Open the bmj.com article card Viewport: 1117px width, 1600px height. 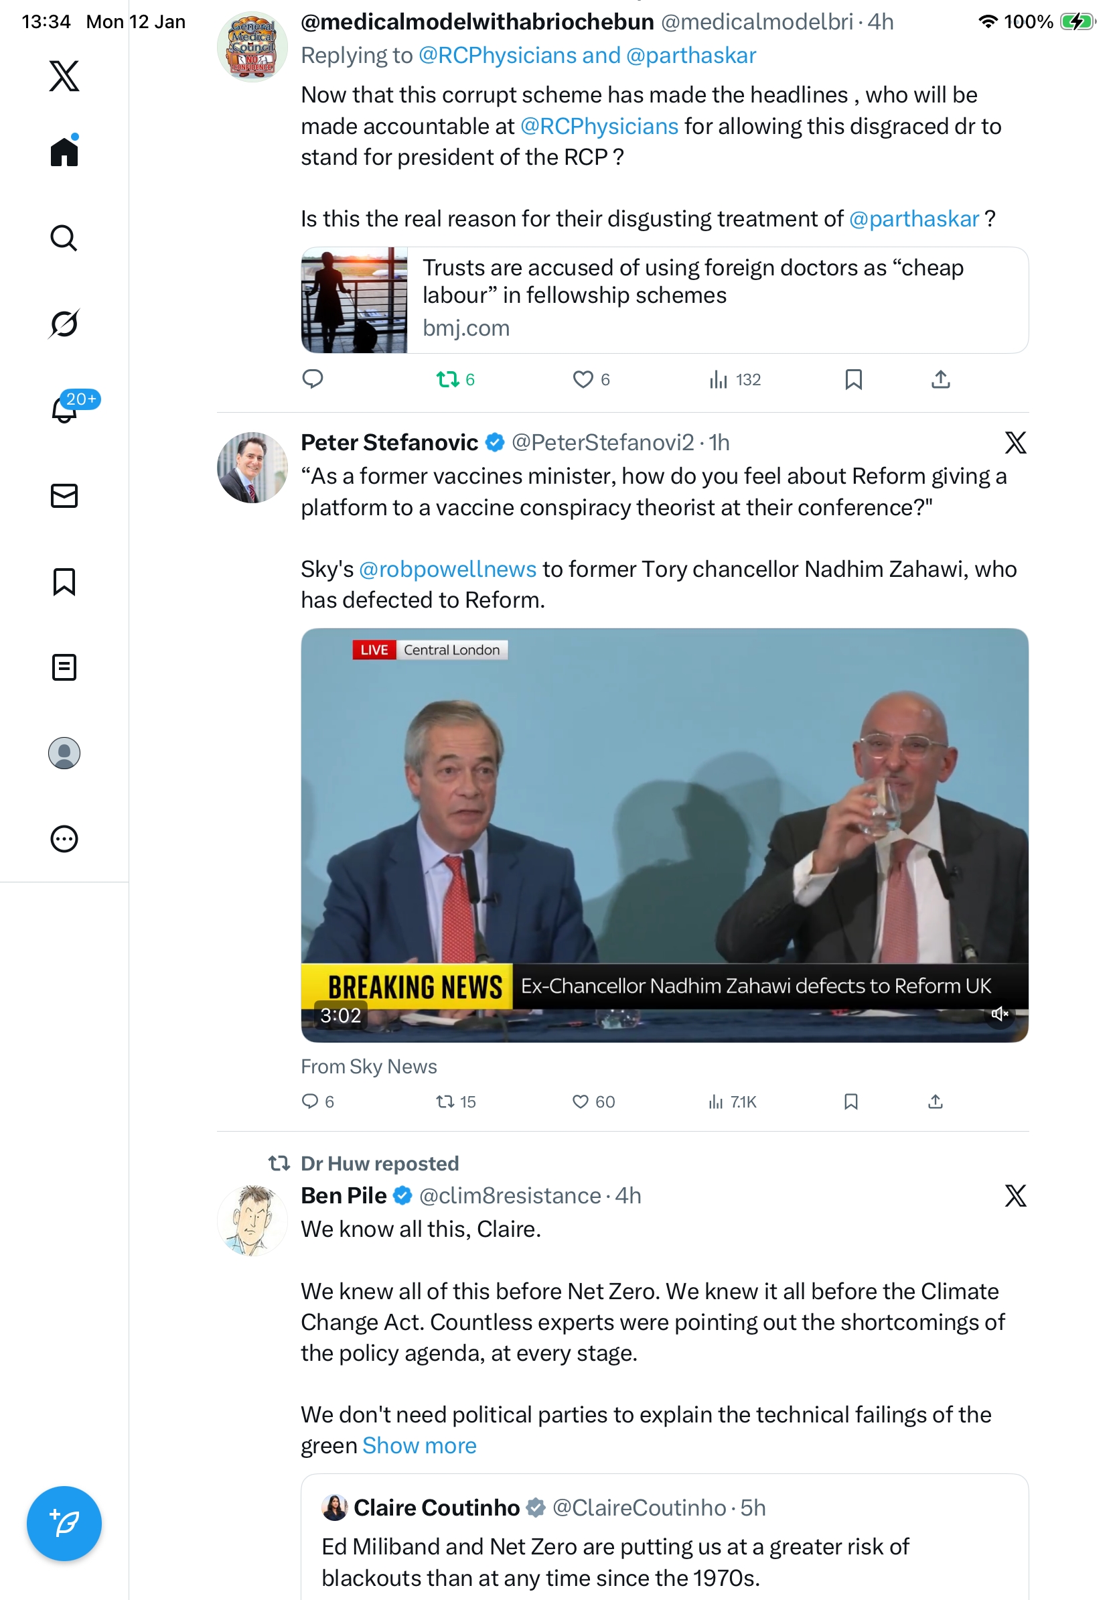pyautogui.click(x=664, y=299)
